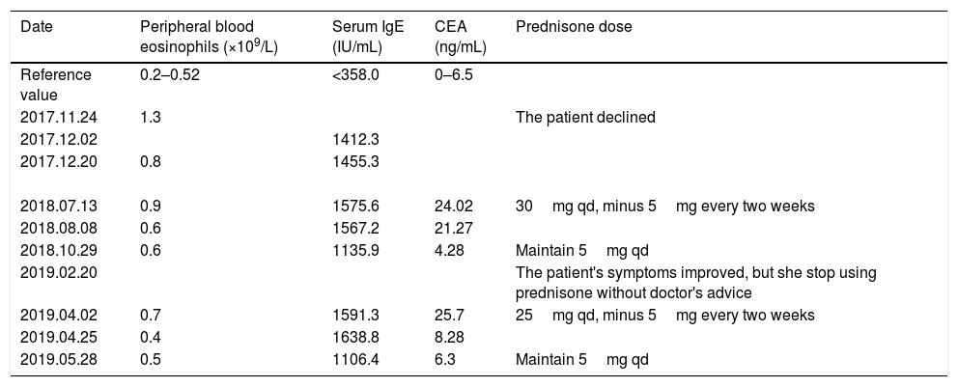Click the note about patient stopping prednisone

[695, 283]
